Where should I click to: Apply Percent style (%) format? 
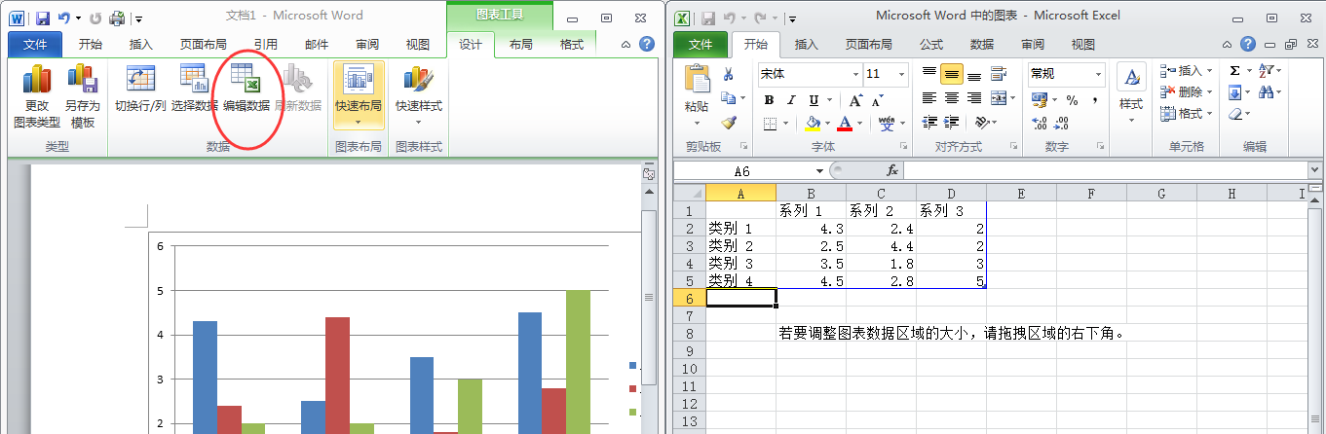pos(1072,100)
